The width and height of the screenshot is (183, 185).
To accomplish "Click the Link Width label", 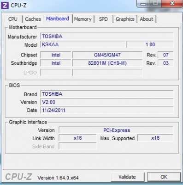I will point(43,138).
